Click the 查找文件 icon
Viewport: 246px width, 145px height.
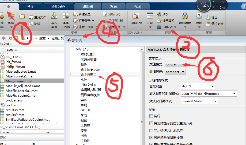[31, 17]
